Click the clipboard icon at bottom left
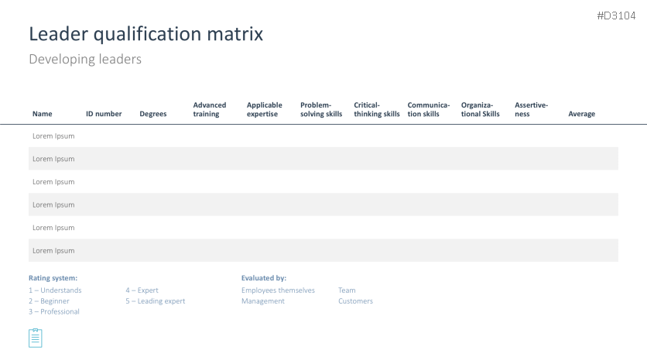647x364 pixels. (x=36, y=338)
